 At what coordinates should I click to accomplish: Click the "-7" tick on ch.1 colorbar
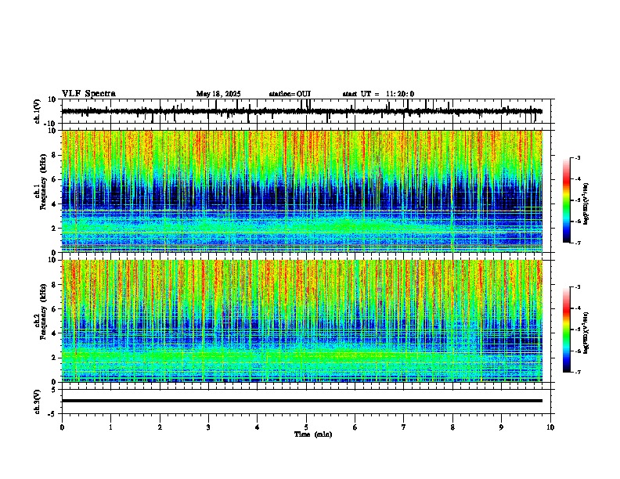[577, 243]
